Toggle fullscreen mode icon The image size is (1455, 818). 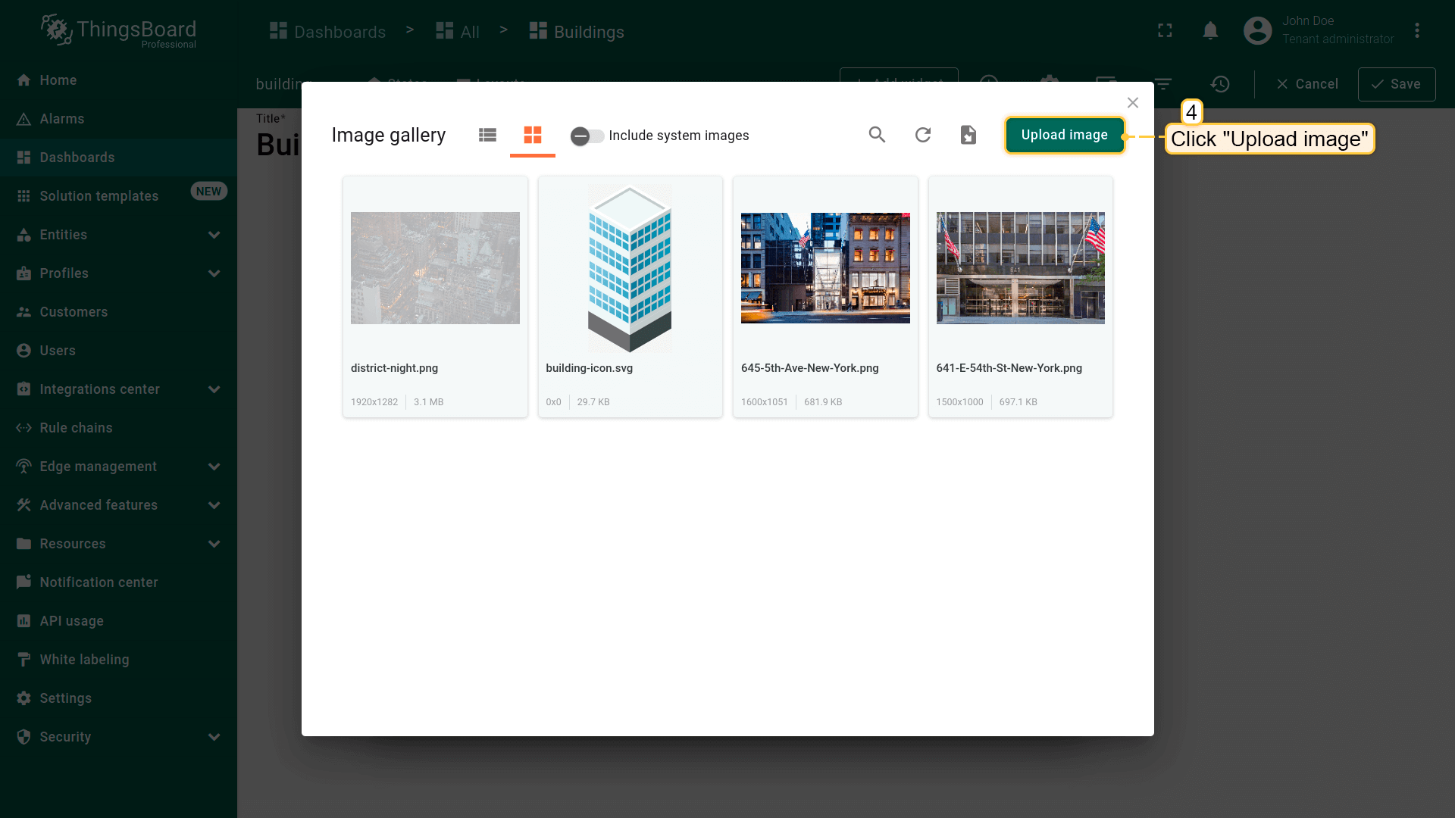pos(1165,31)
